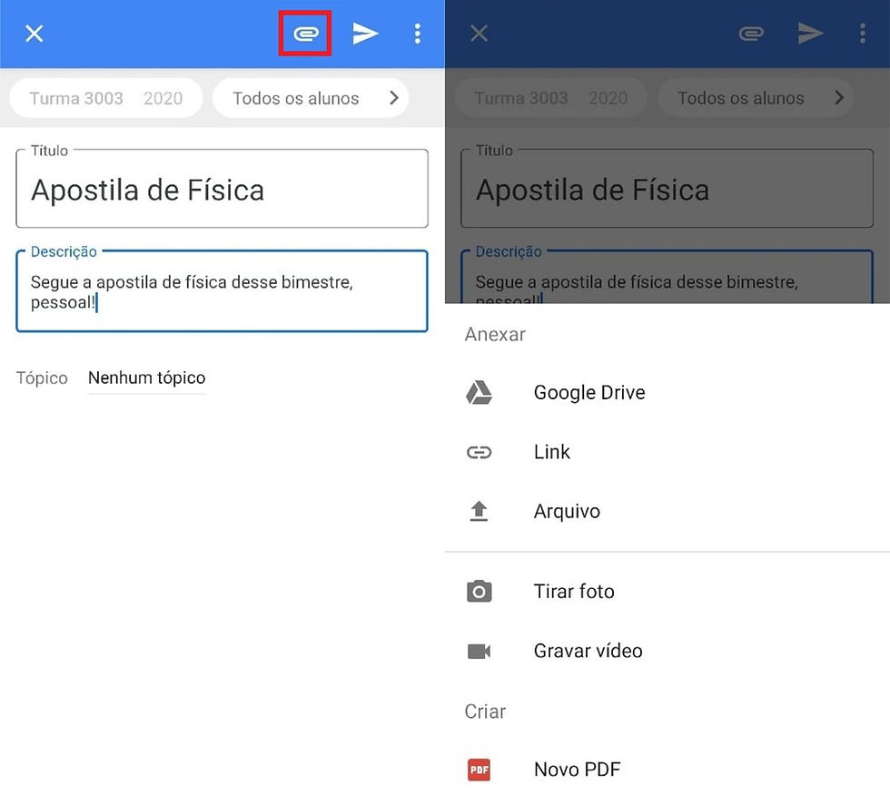The width and height of the screenshot is (890, 805).
Task: Click the Tópico label
Action: coord(42,378)
